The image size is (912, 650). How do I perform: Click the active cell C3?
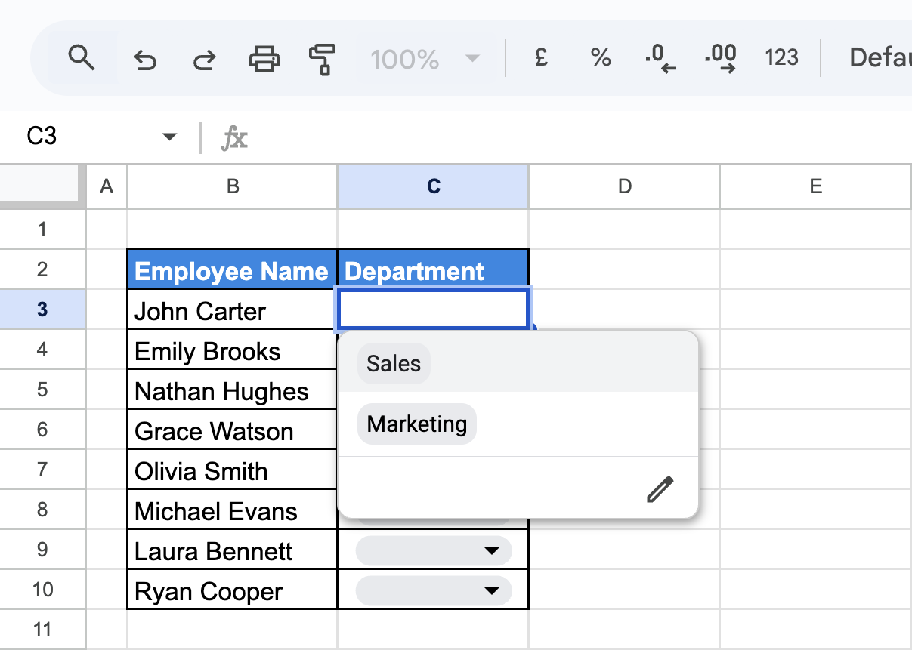click(x=433, y=310)
